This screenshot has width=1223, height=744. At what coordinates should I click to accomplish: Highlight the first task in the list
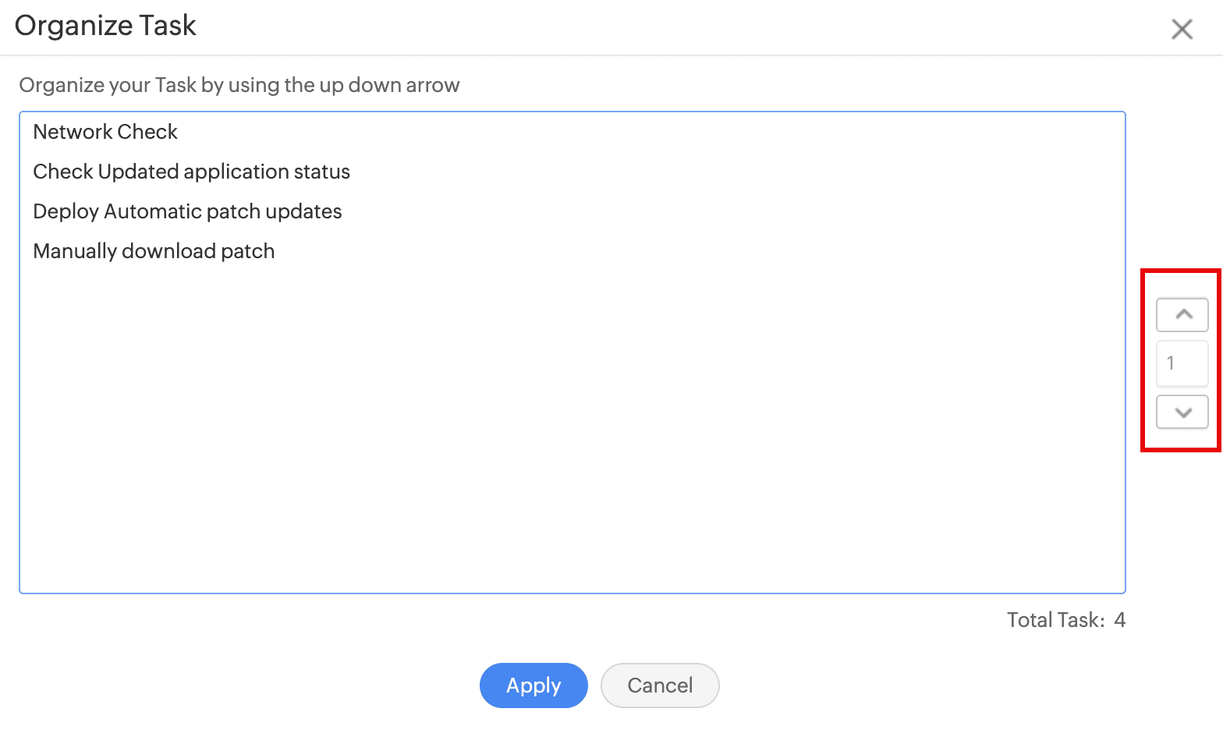tap(105, 132)
